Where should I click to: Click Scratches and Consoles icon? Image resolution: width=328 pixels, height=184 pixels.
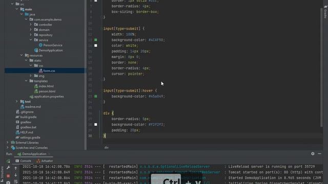tap(13, 148)
